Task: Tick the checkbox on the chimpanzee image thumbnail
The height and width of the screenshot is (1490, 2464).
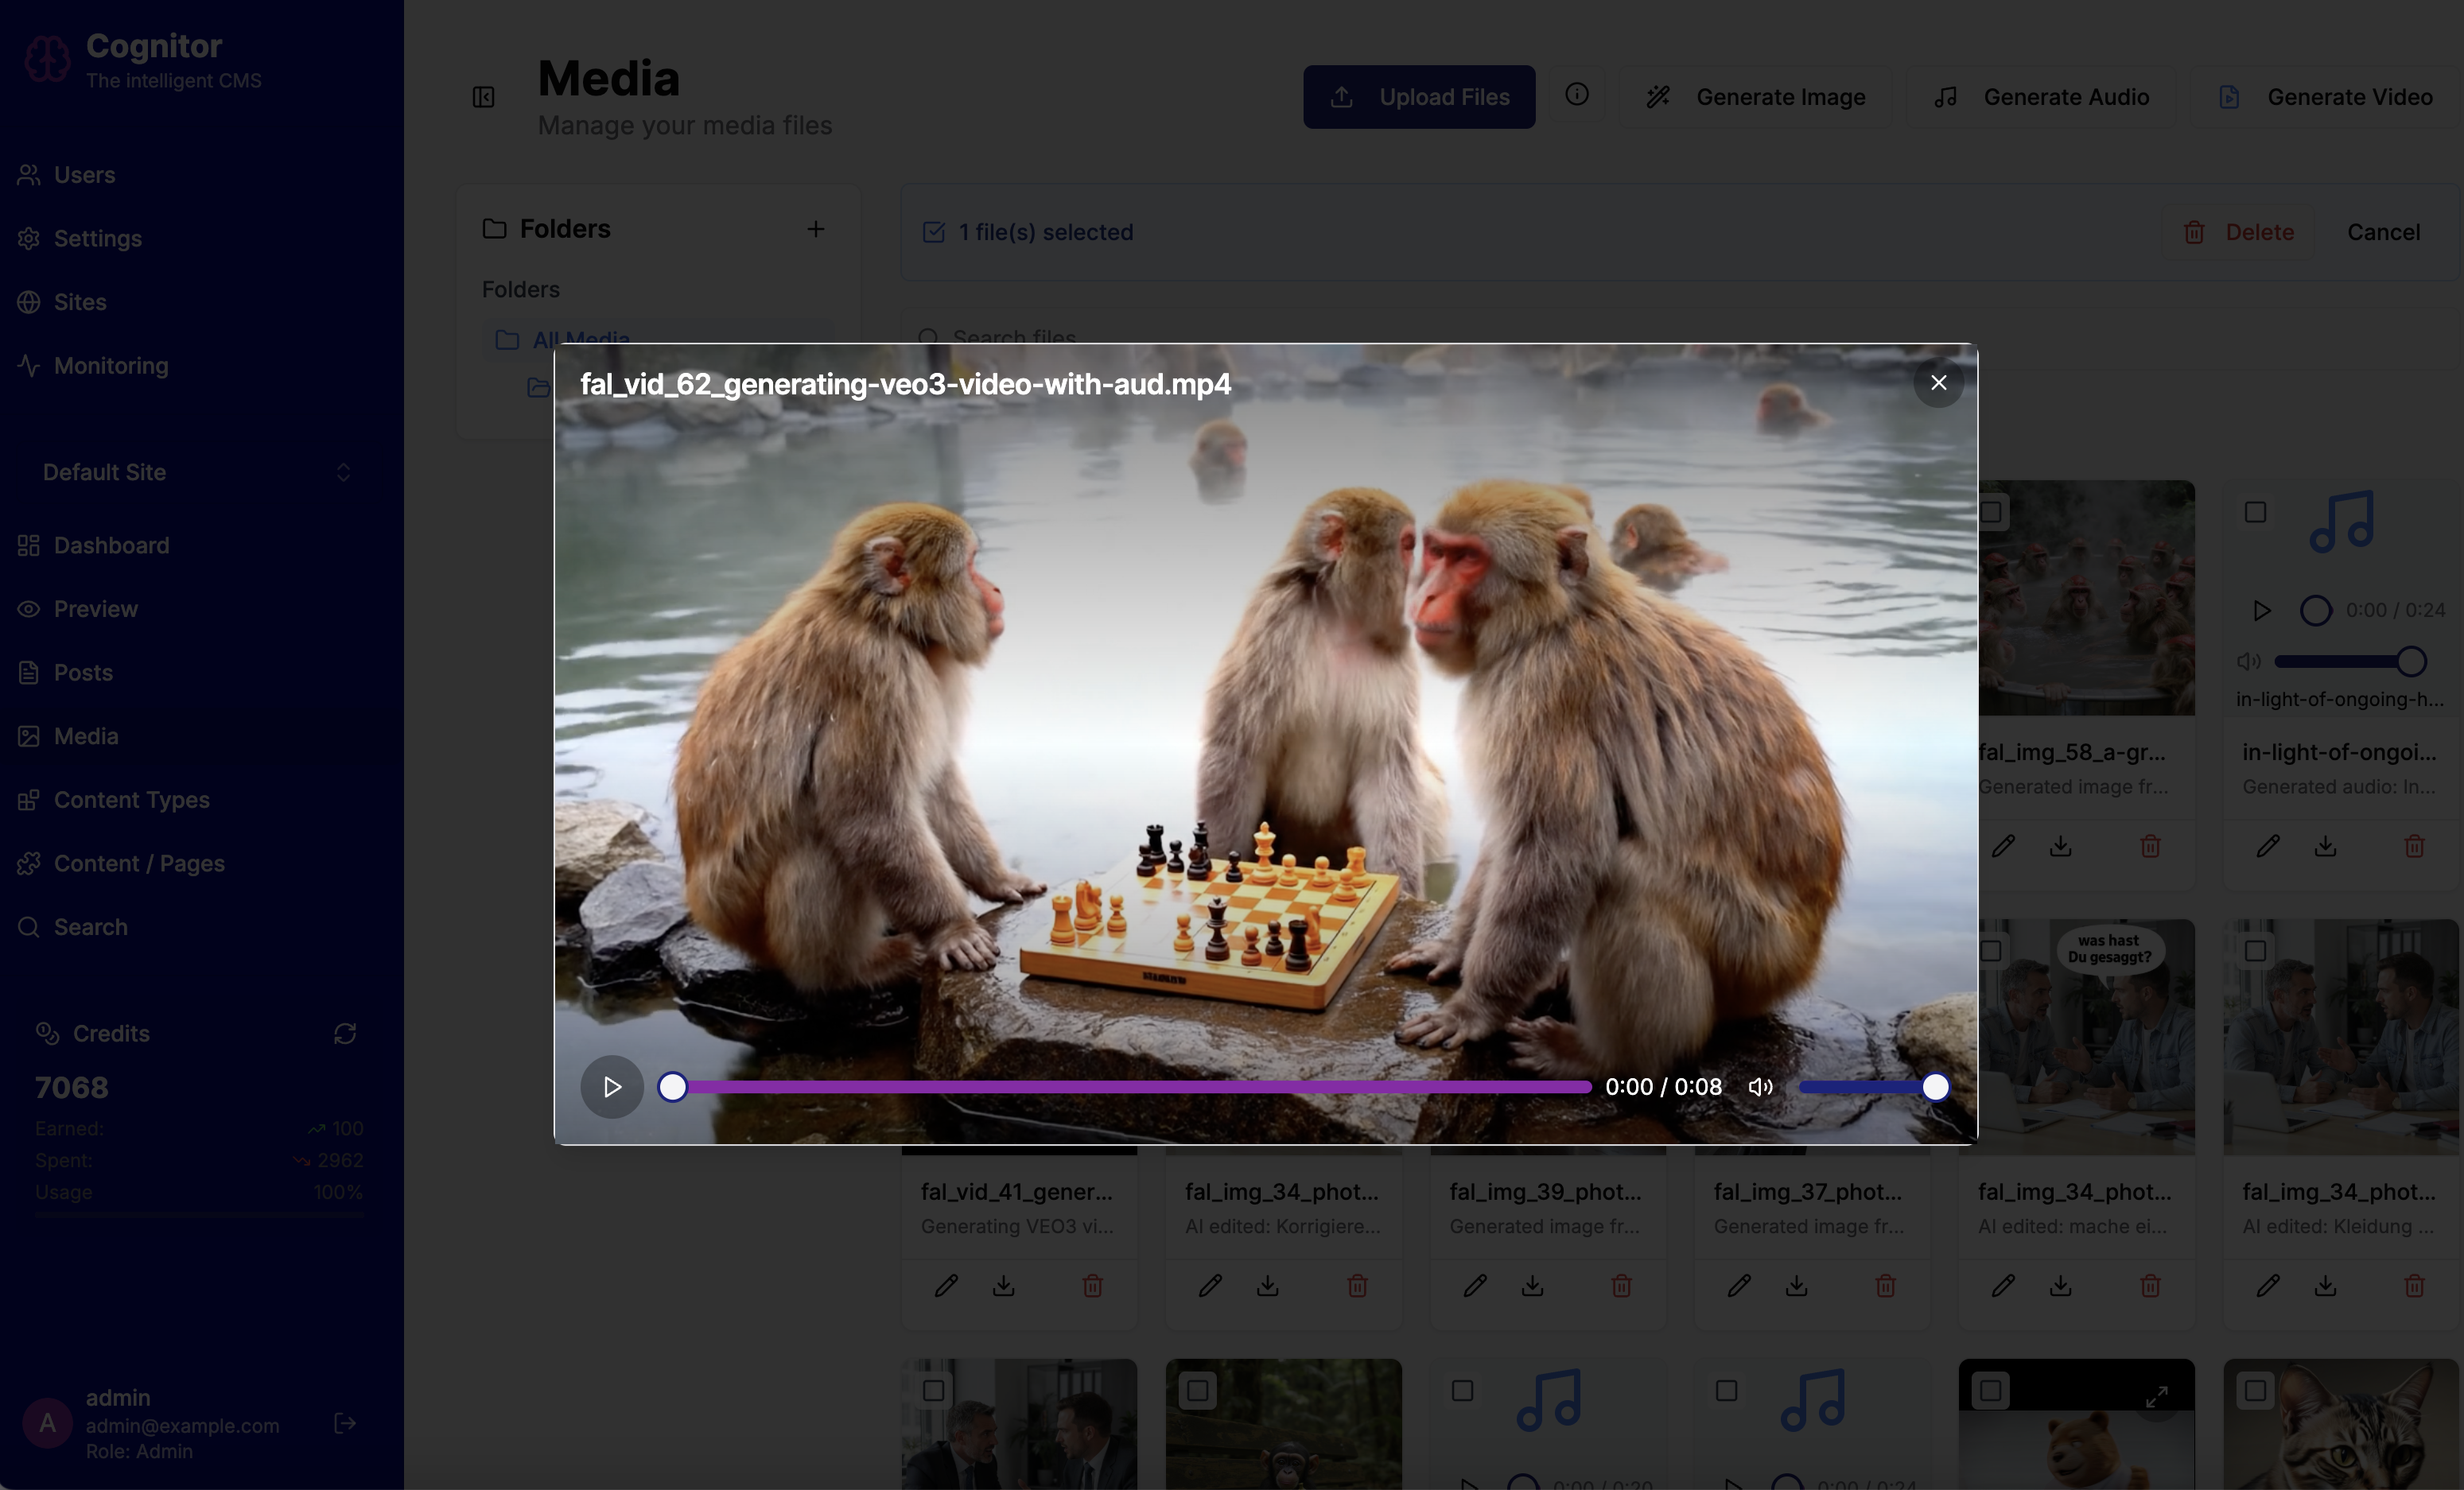Action: tap(1197, 1389)
